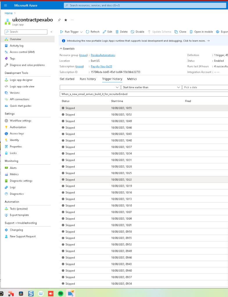Open Overview in the sidebar
Screen dimensions: 228x297
coord(28,39)
